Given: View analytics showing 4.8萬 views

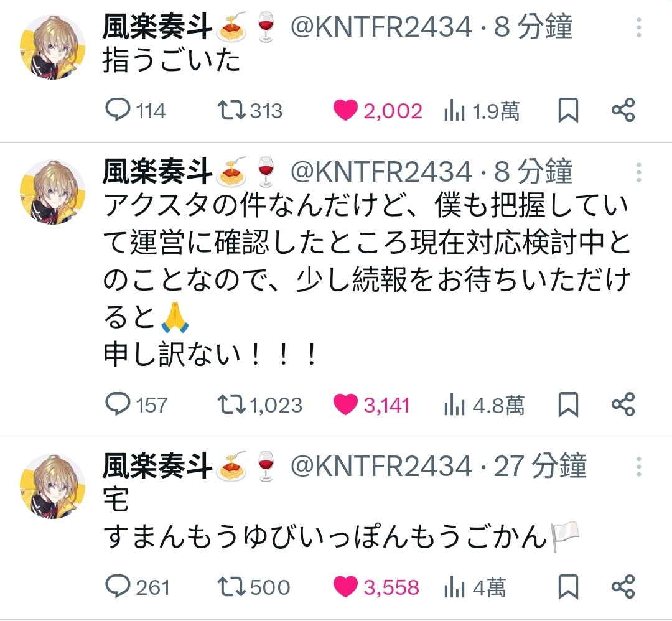Looking at the screenshot, I should point(484,405).
